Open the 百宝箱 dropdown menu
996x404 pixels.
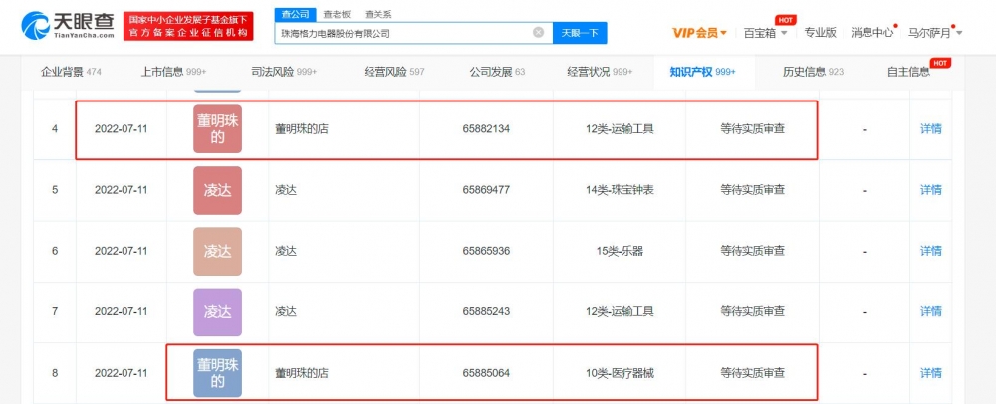(x=765, y=33)
